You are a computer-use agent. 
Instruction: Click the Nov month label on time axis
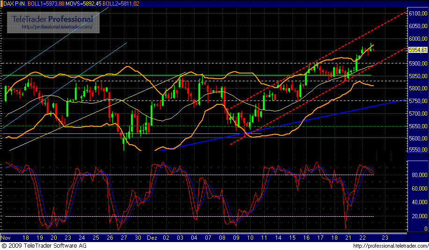coord(6,238)
